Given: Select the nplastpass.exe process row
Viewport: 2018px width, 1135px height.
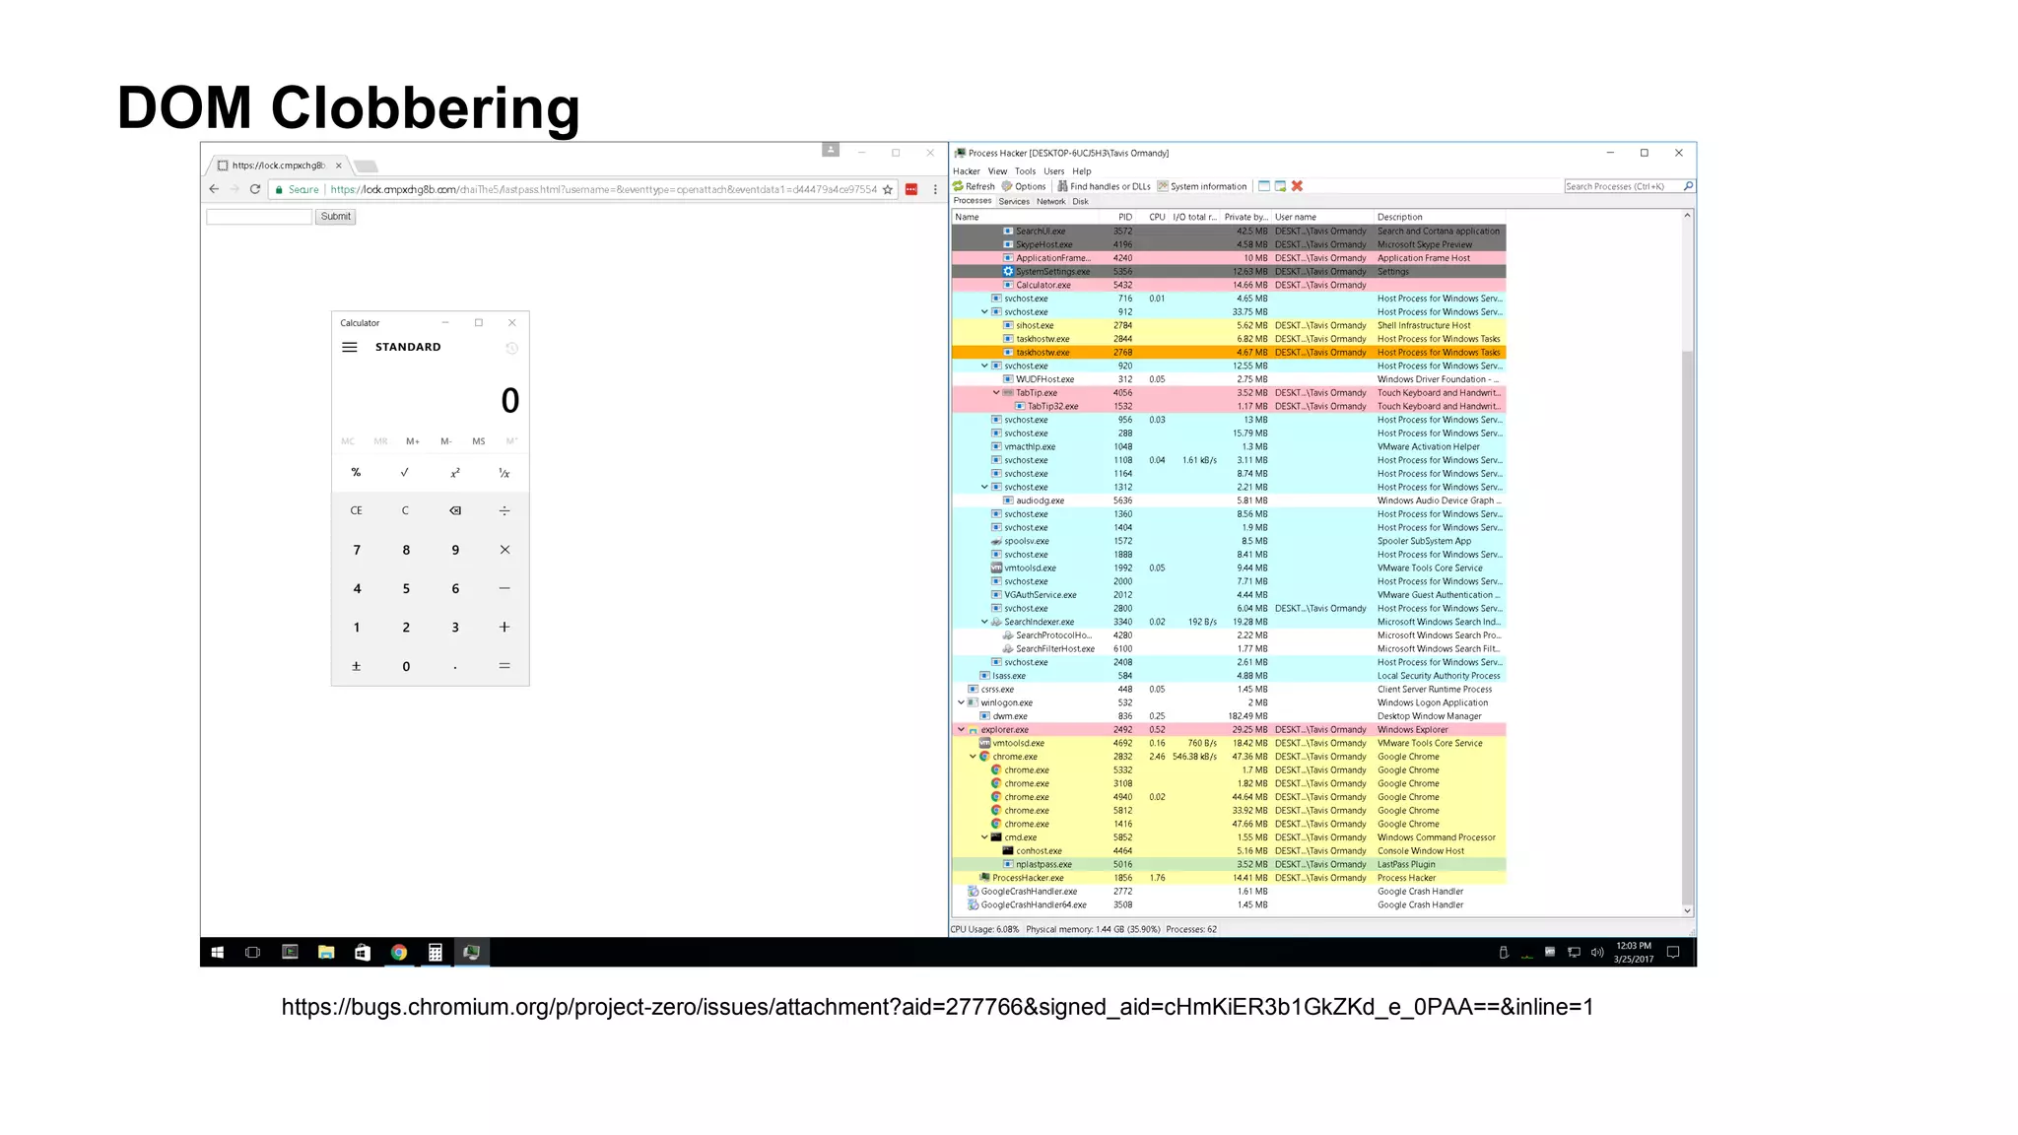Looking at the screenshot, I should (x=1229, y=864).
